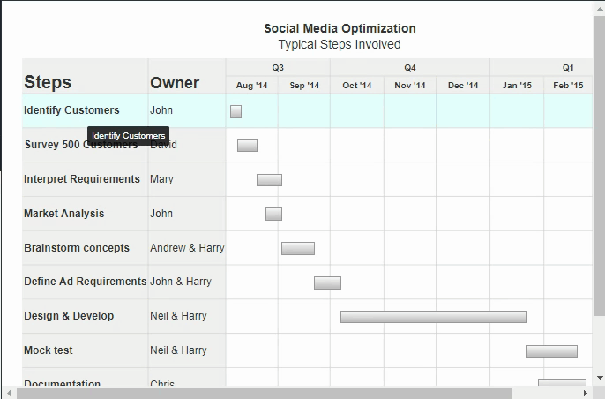Click the Owner column header
Viewport: 605px width, 399px height.
click(175, 83)
